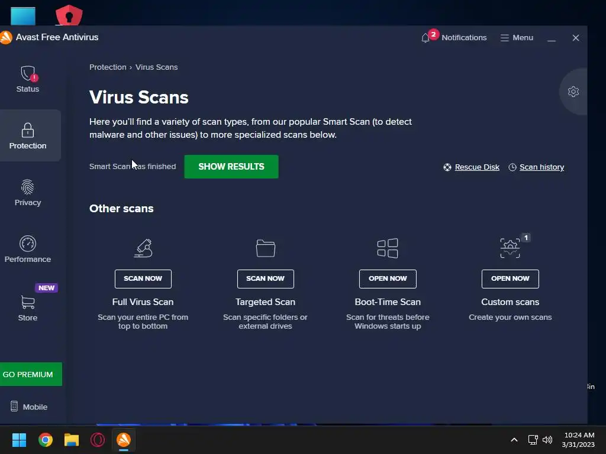
Task: Click the Targeted Scan title text
Action: (x=266, y=302)
